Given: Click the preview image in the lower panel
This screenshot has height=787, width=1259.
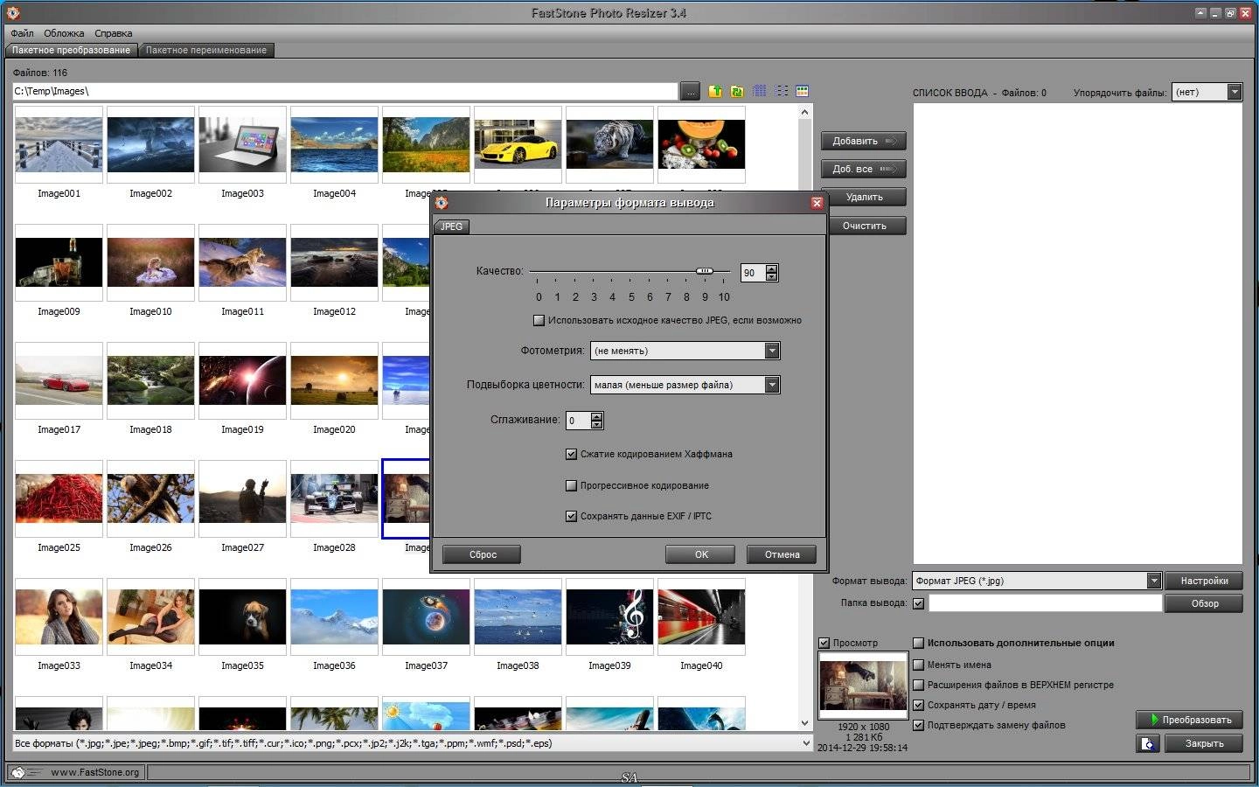Looking at the screenshot, I should tap(863, 684).
